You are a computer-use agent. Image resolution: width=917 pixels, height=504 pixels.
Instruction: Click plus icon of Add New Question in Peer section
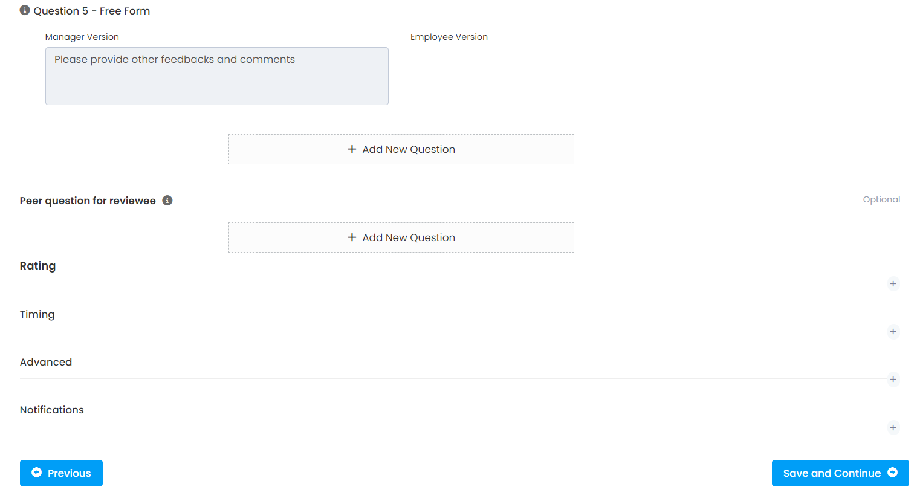tap(352, 237)
